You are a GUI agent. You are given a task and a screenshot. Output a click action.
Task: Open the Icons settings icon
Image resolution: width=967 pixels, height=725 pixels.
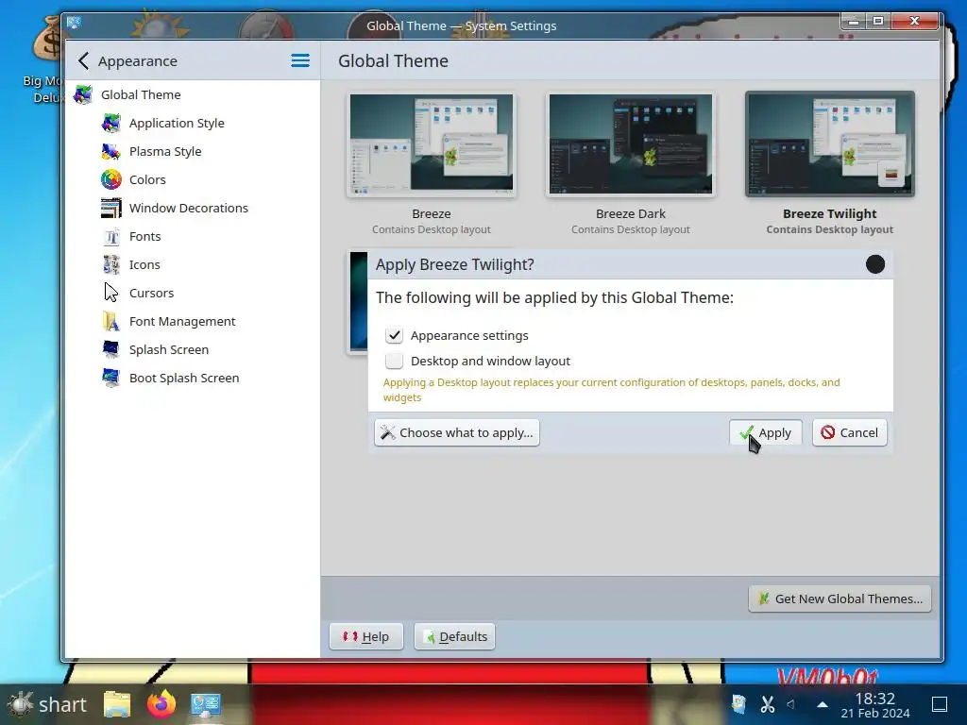point(111,265)
